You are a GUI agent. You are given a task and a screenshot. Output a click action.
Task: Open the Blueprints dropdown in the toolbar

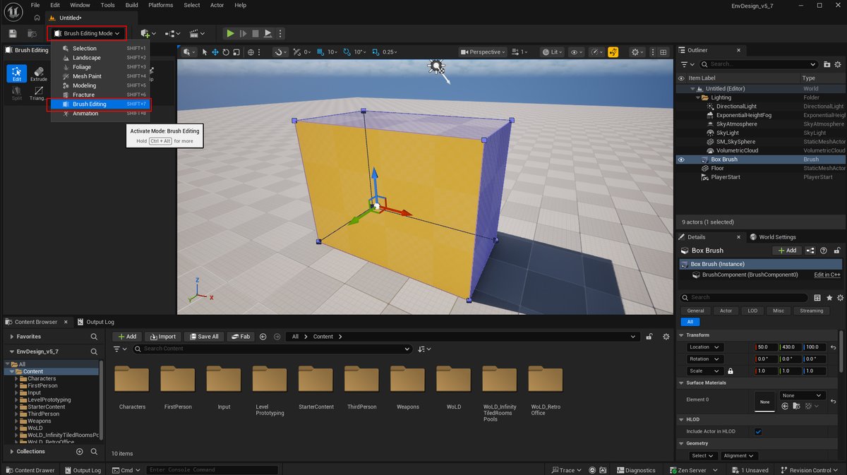click(172, 33)
